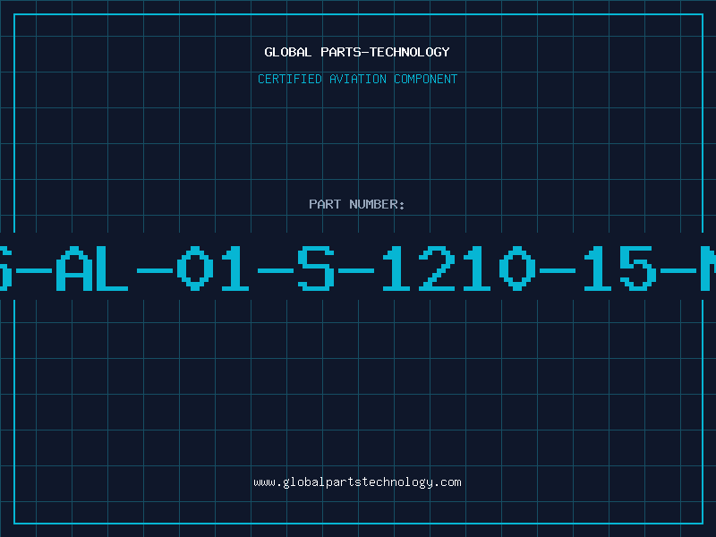The image size is (716, 537).
Task: Click the scrolling part number text
Action: click(358, 268)
